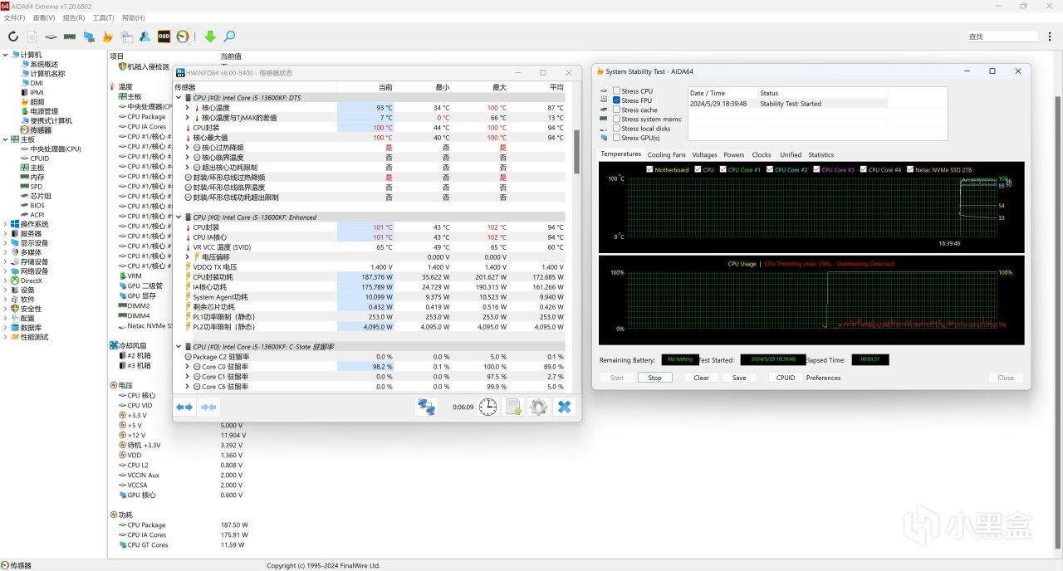Enable the Stress GPU(s) checkbox
Image resolution: width=1063 pixels, height=571 pixels.
(616, 138)
